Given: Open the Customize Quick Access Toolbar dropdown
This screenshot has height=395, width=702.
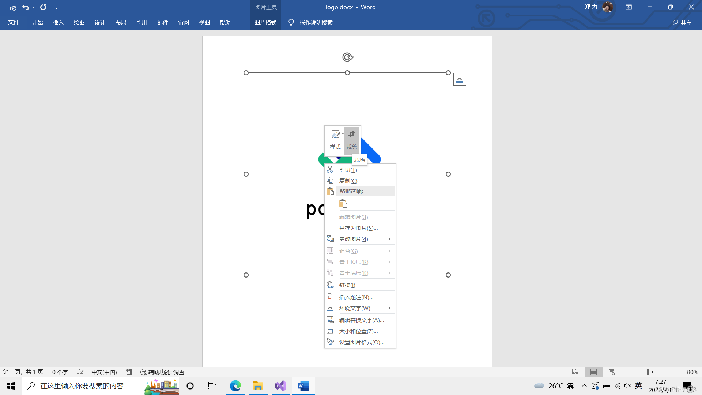Looking at the screenshot, I should pyautogui.click(x=56, y=8).
